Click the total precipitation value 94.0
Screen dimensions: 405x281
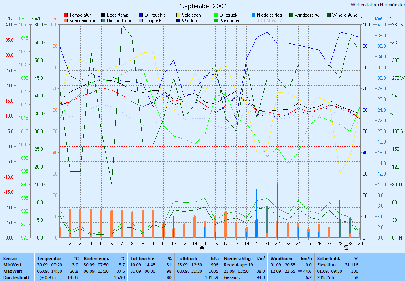pos(260,278)
